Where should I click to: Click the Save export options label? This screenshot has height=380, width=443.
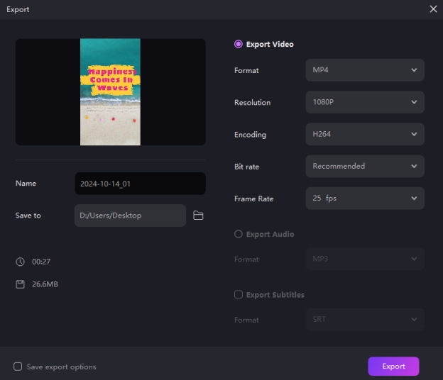tap(61, 367)
